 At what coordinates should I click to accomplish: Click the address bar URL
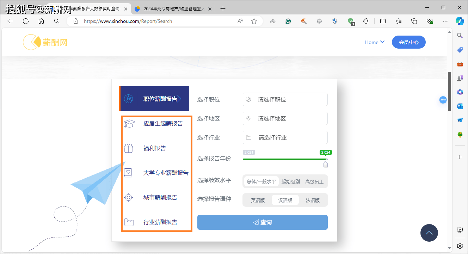coord(128,21)
